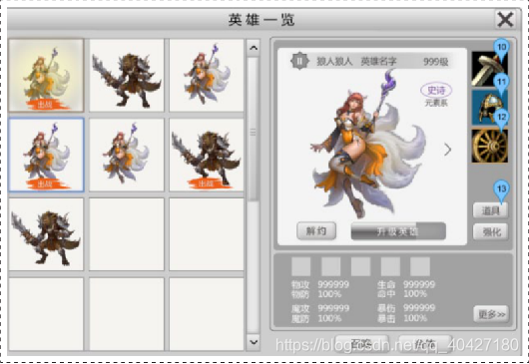Click the 物防 100% stat value

pos(329,294)
